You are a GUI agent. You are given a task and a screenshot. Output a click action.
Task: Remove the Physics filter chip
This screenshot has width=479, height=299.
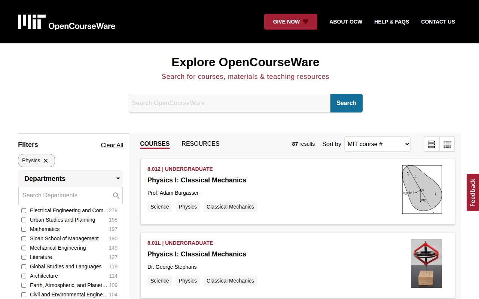pos(46,160)
